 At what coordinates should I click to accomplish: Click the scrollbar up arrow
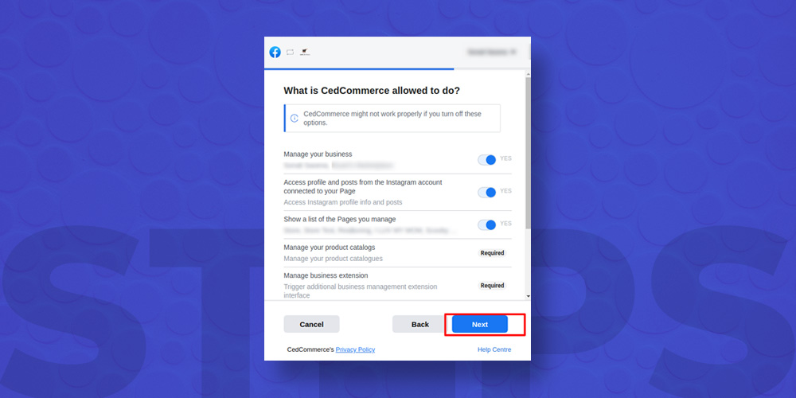528,74
